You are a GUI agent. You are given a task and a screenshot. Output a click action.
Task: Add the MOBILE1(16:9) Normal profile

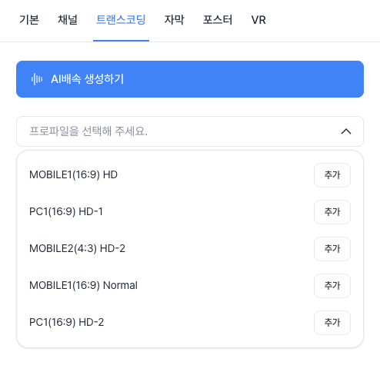pos(332,286)
